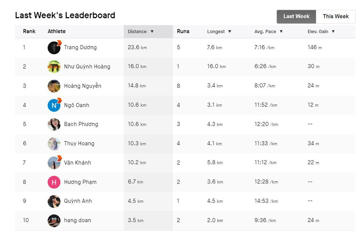This screenshot has height=245, width=356.
Task: Click Trang Dương's profile avatar
Action: [x=54, y=48]
